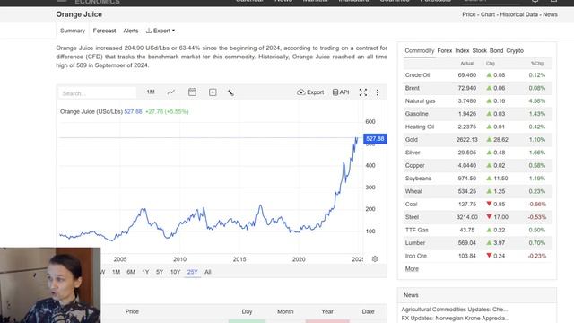Switch to the Forecast tab
The height and width of the screenshot is (323, 574).
click(x=104, y=31)
